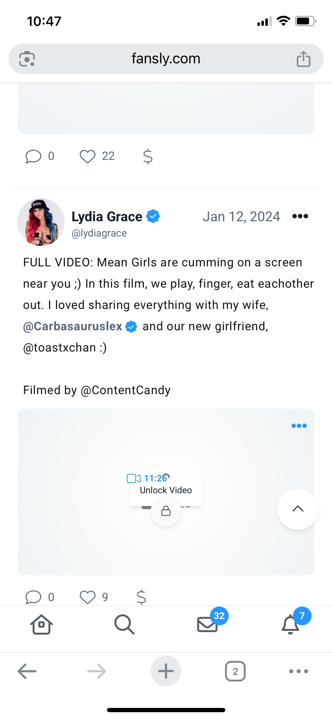Open the browser's three-dot menu
Image resolution: width=332 pixels, height=719 pixels.
(x=298, y=671)
